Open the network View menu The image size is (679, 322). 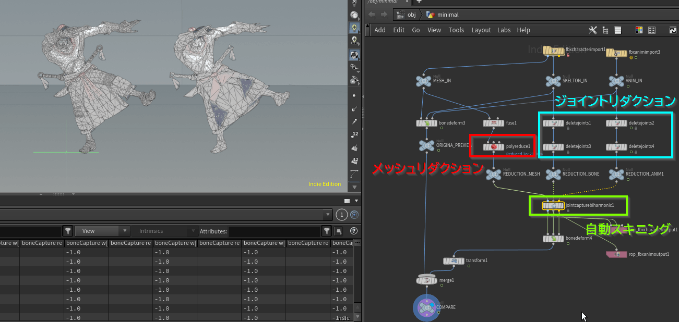434,30
